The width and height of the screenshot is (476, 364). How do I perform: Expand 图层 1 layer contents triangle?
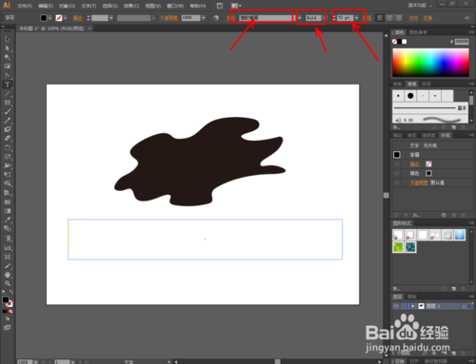413,306
